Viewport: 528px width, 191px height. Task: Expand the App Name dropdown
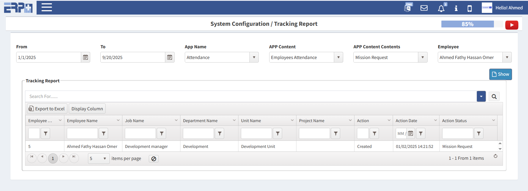(254, 57)
